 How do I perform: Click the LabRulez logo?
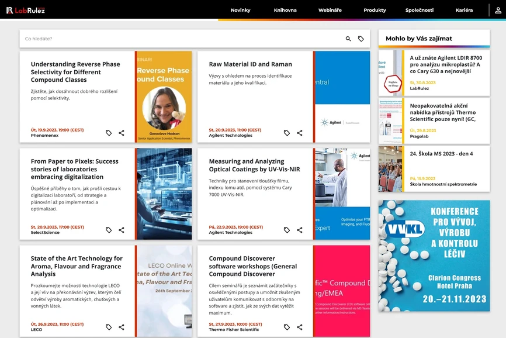26,11
